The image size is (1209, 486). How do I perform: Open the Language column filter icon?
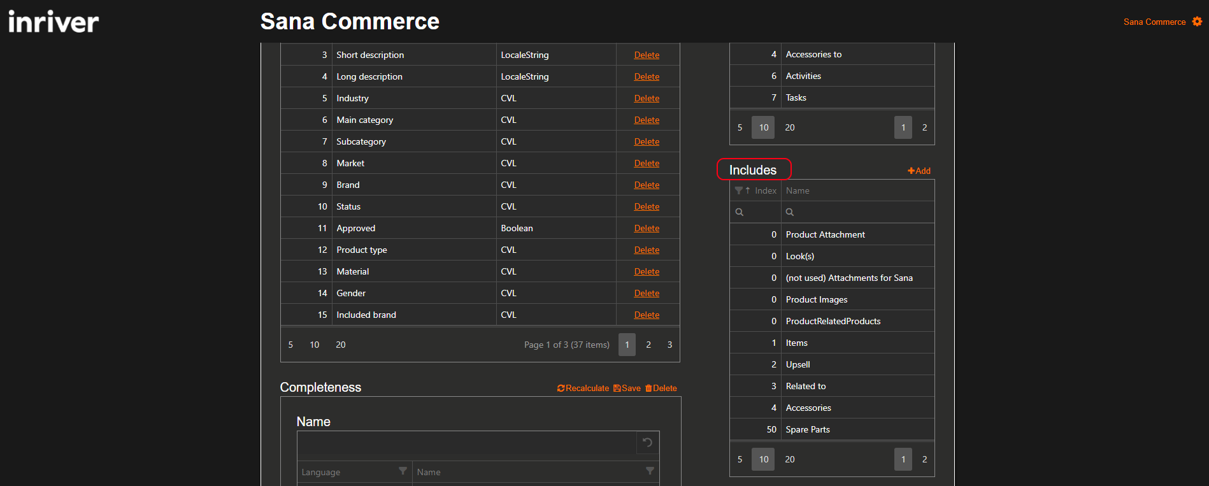coord(403,471)
